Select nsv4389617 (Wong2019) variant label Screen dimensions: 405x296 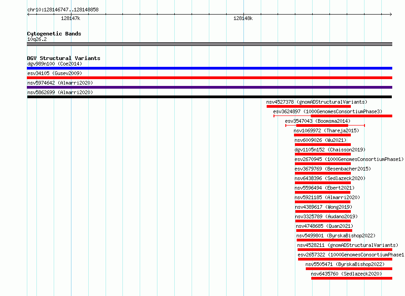click(x=324, y=207)
